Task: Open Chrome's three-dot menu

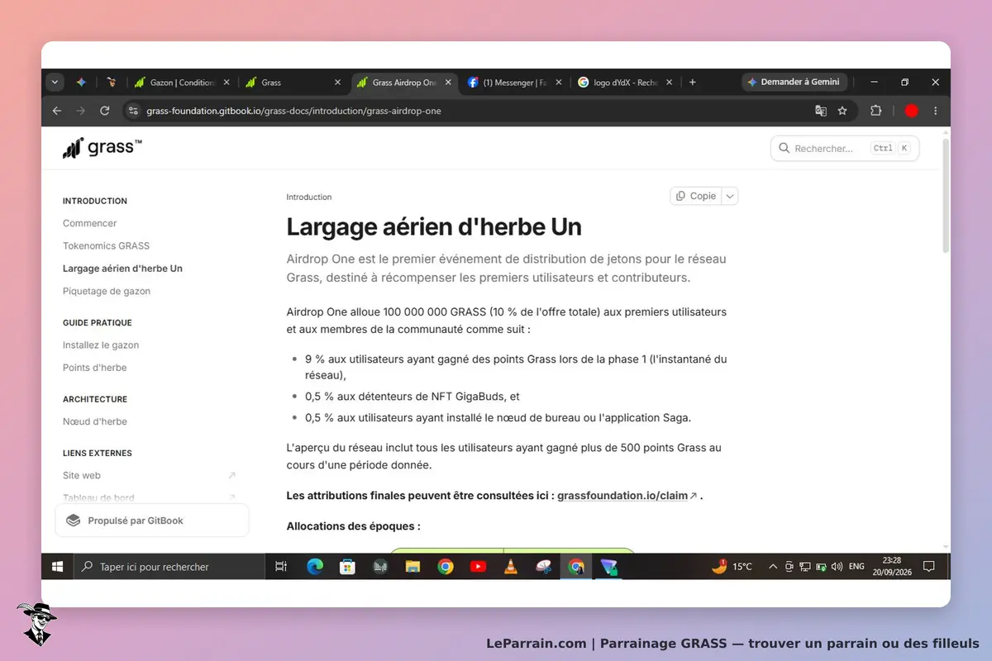Action: coord(936,111)
